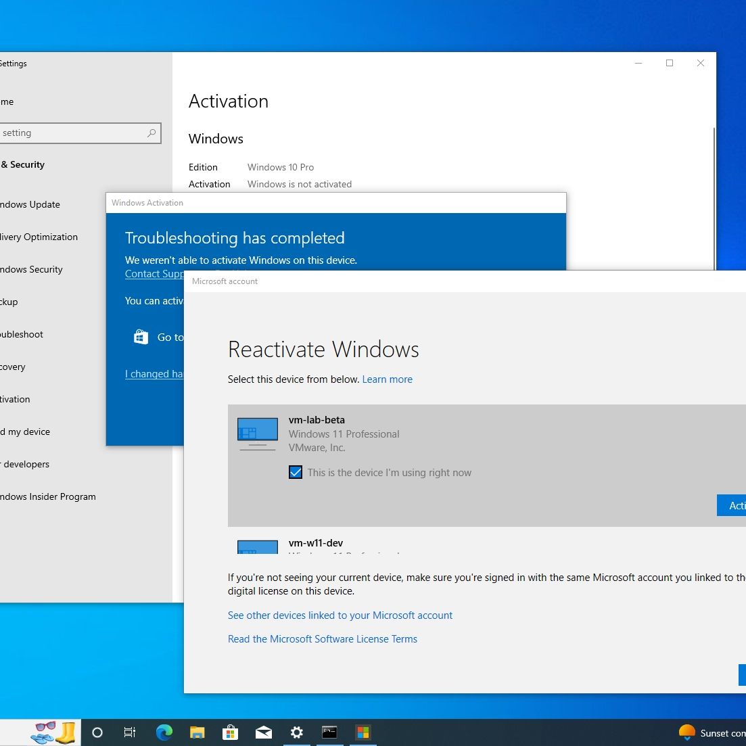Open the 'Learn more' link
Screen dimensions: 746x746
(387, 379)
